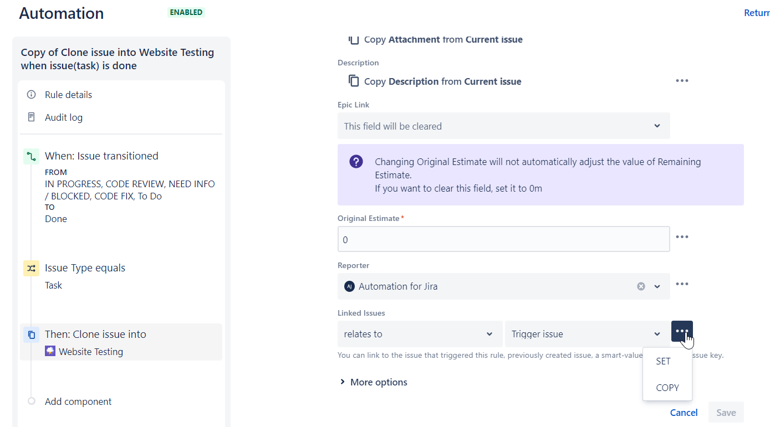770x427 pixels.
Task: Focus the Original Estimate input field
Action: [x=503, y=239]
